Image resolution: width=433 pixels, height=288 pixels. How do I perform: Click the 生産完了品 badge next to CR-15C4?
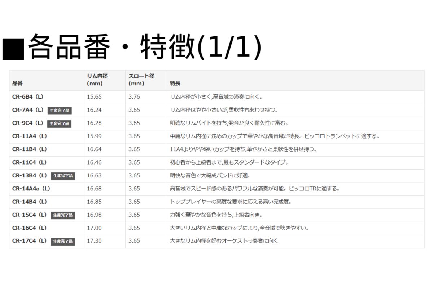click(63, 215)
